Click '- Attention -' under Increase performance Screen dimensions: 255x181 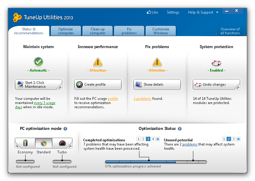[x=98, y=70]
